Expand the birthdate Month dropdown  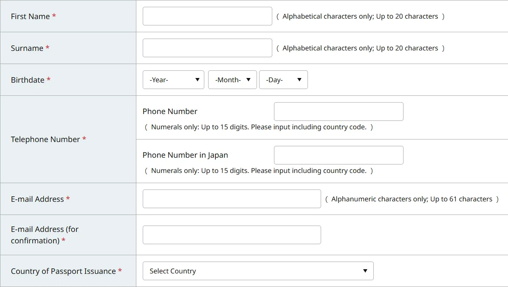(232, 80)
